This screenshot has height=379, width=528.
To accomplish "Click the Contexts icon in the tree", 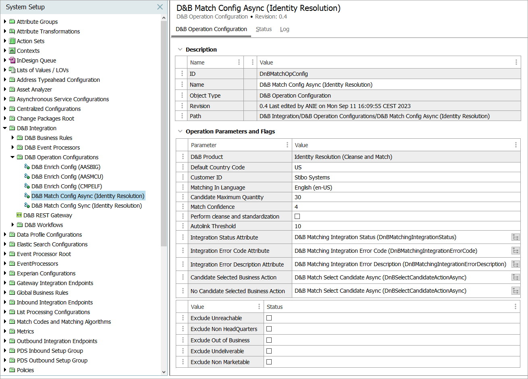I will (x=12, y=51).
